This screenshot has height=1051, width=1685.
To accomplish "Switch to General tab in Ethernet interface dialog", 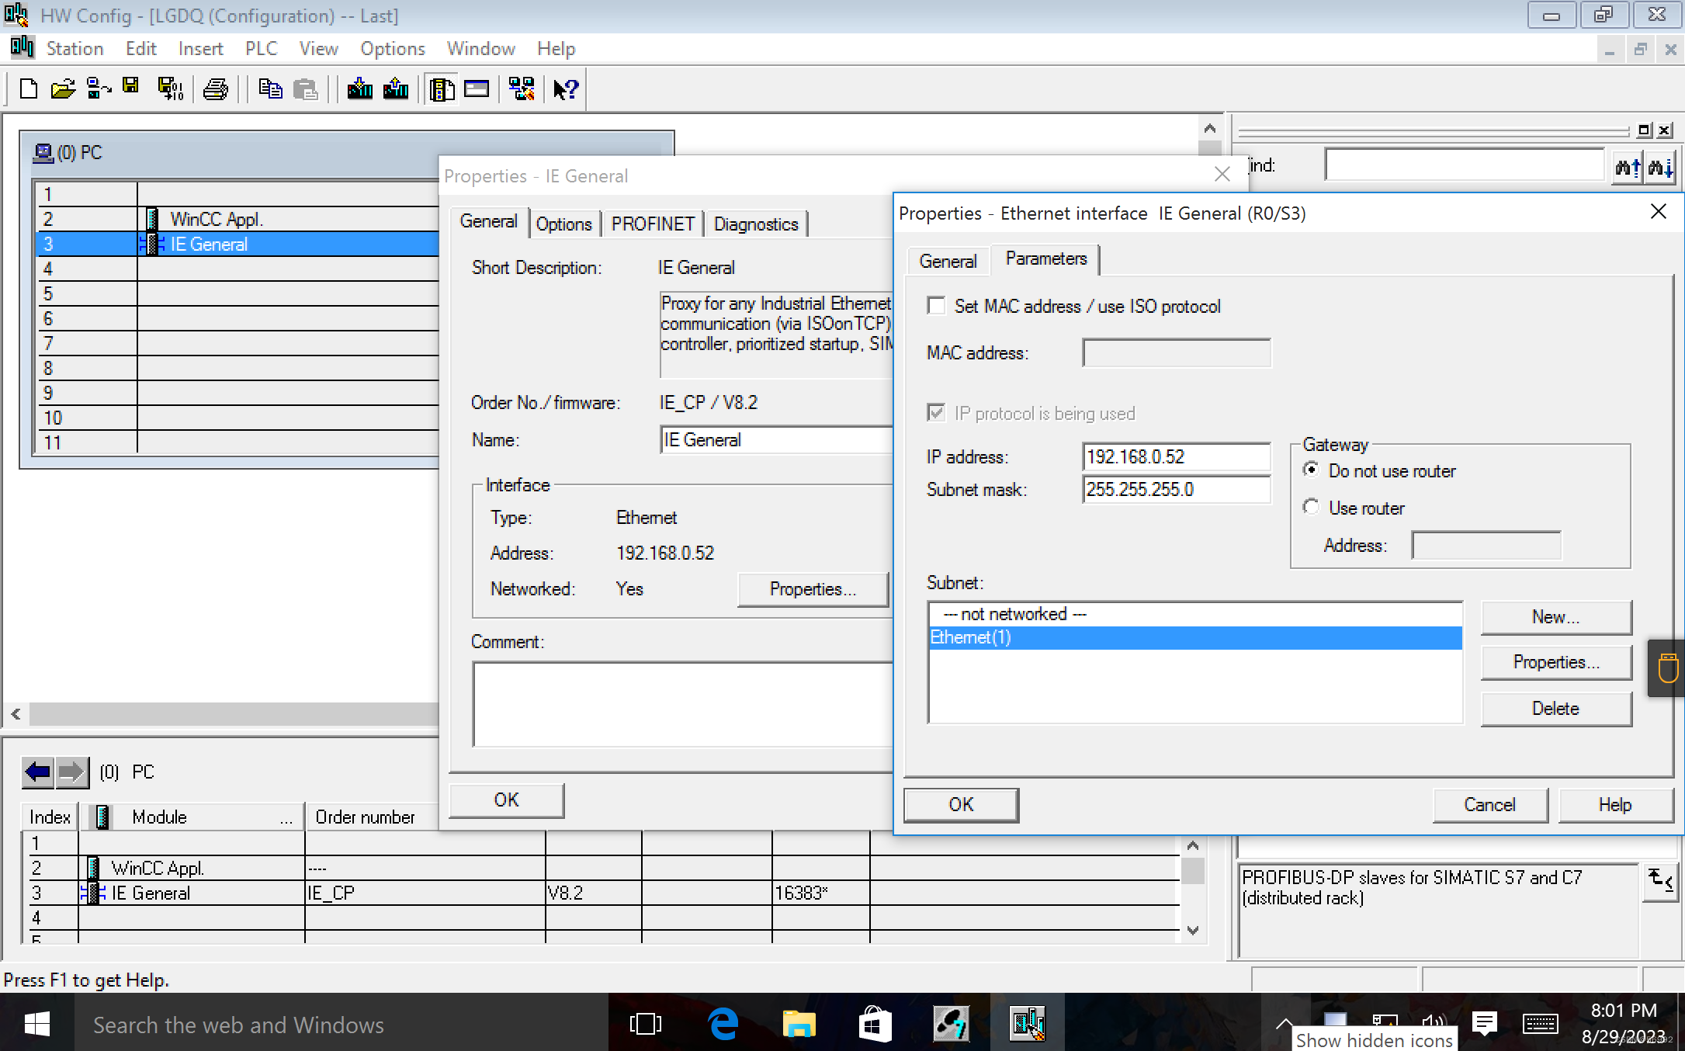I will [947, 261].
